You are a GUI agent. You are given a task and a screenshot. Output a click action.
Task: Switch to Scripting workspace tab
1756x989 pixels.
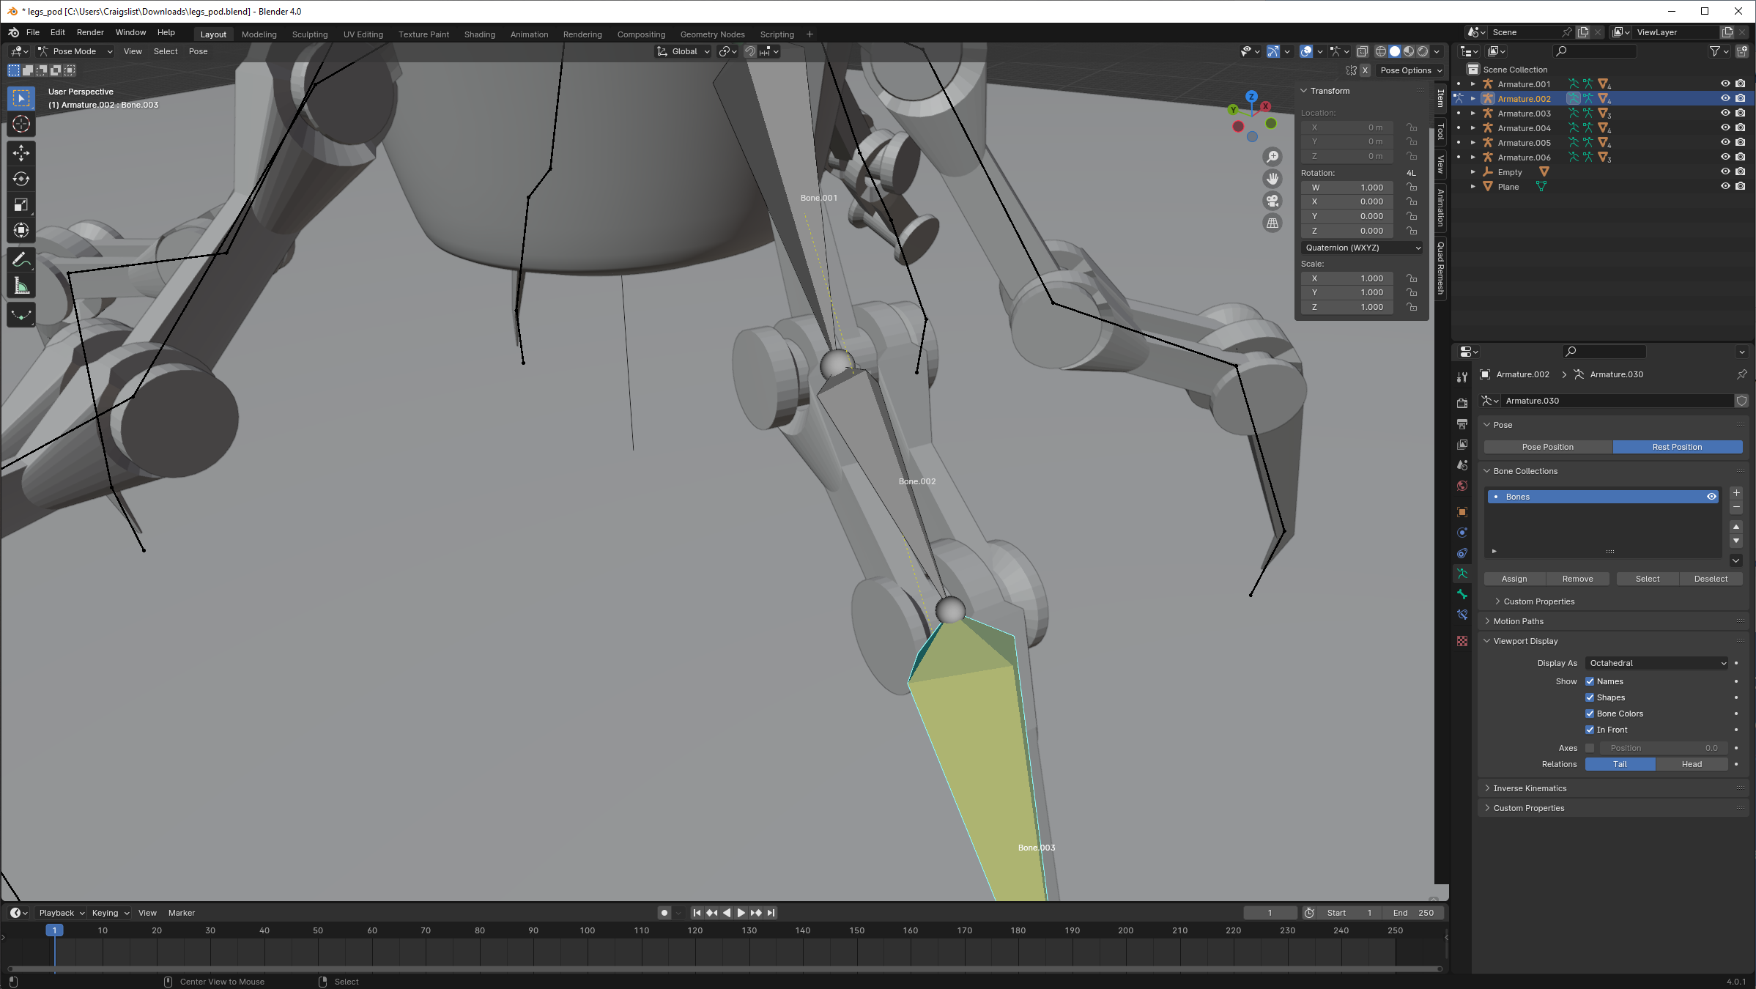(x=777, y=34)
